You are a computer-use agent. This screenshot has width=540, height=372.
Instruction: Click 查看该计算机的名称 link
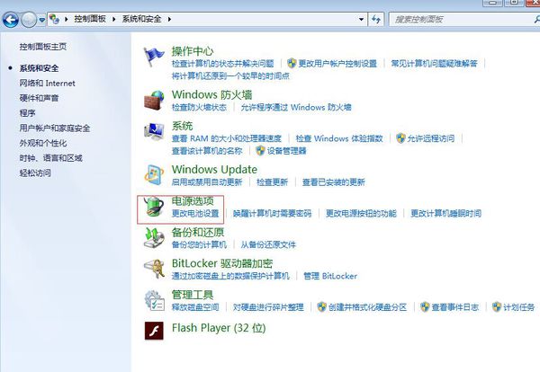pos(207,151)
